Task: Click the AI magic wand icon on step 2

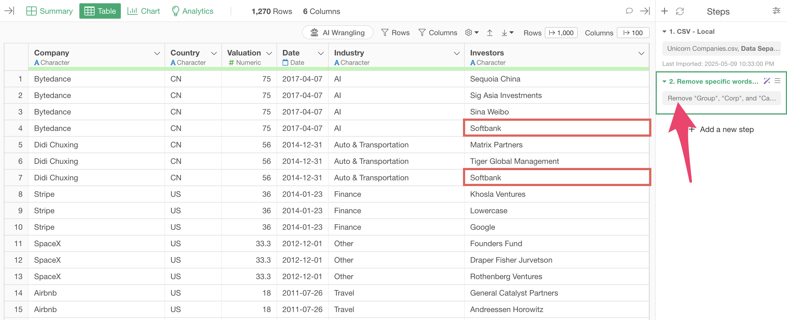Action: point(766,81)
